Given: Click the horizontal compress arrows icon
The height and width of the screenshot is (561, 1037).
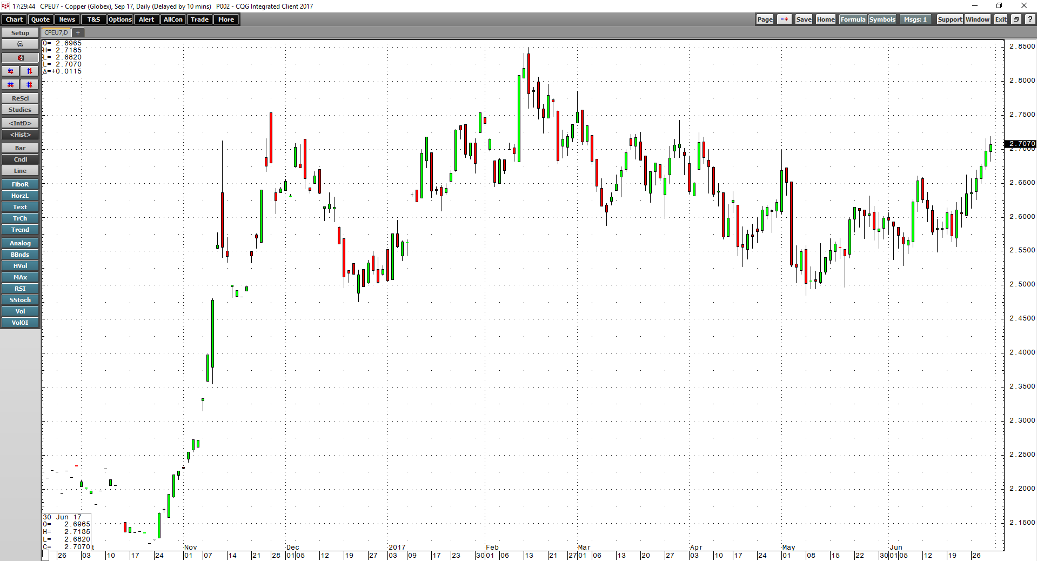Looking at the screenshot, I should 11,85.
